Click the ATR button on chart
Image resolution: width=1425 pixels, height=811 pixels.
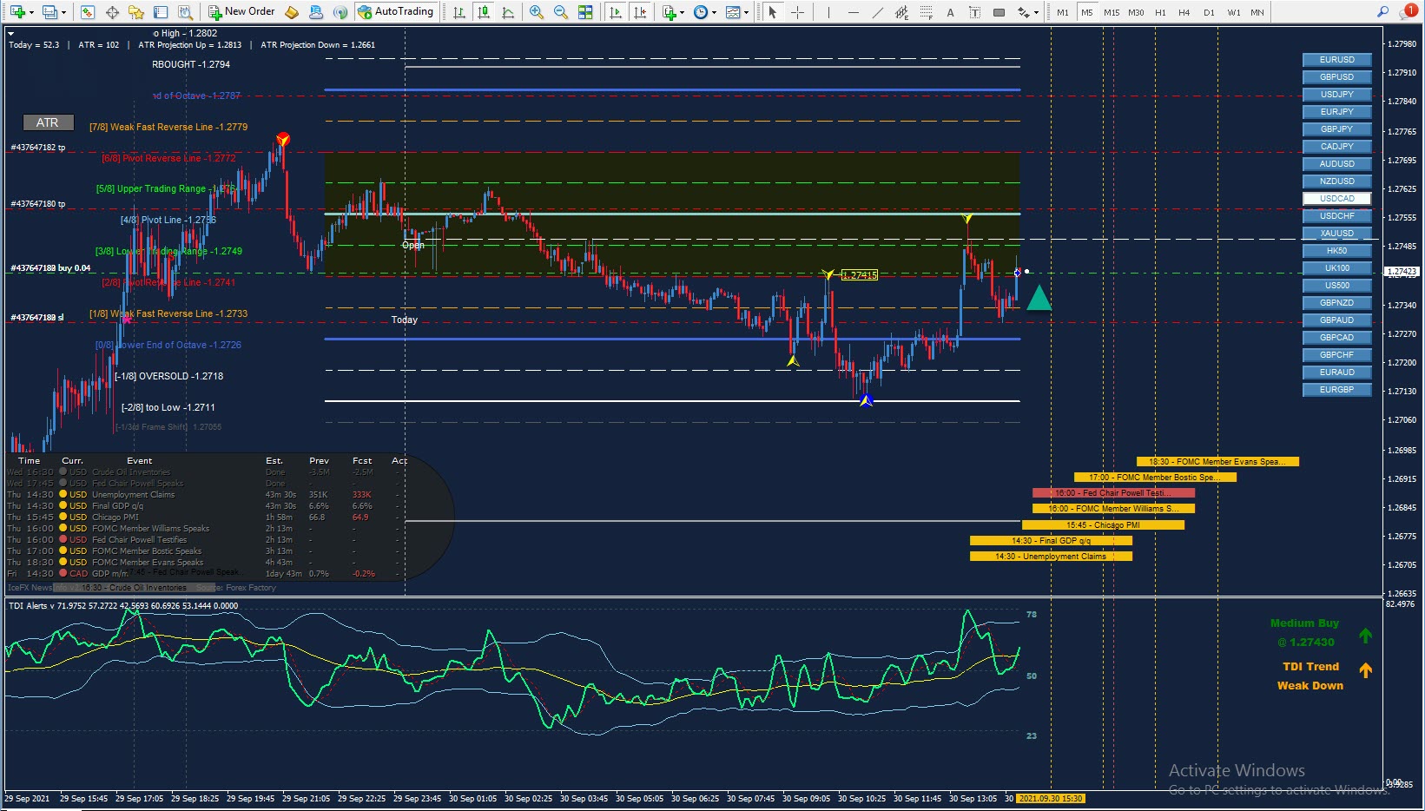[48, 122]
